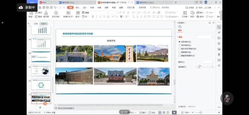Click the new slide icon
Image resolution: width=249 pixels, height=115 pixels.
68,13
